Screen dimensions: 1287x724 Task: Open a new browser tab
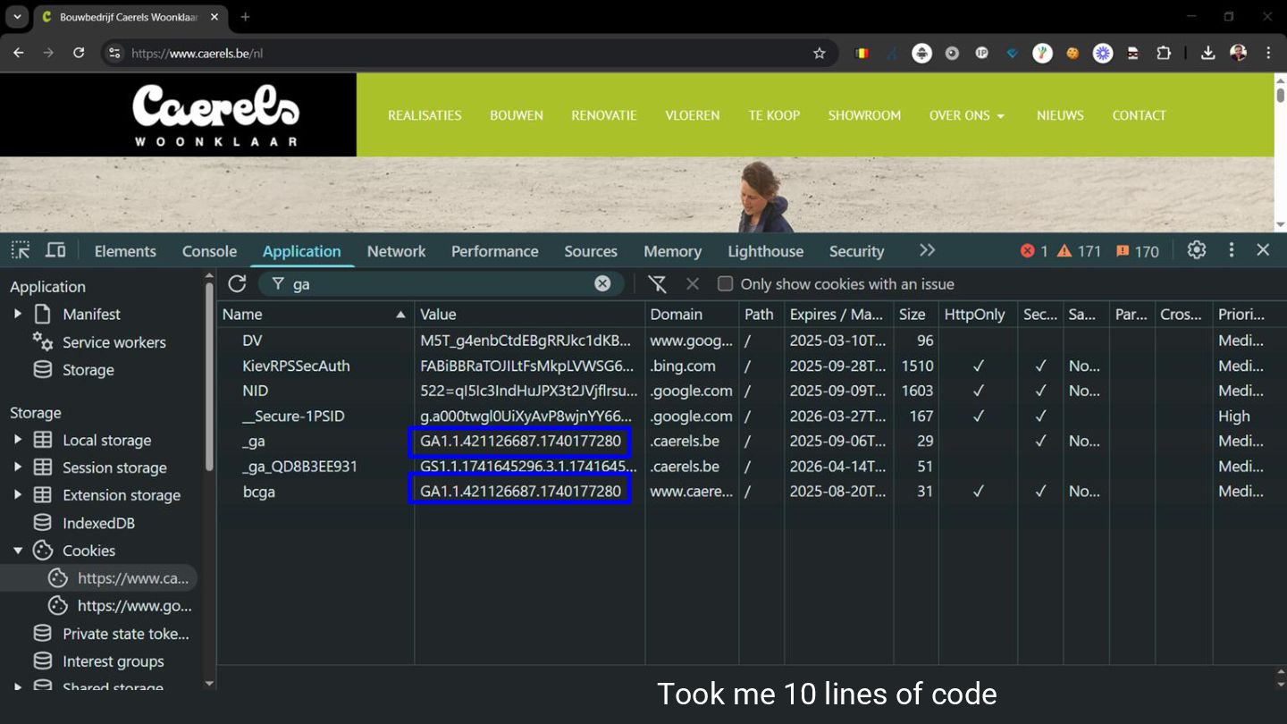(245, 17)
